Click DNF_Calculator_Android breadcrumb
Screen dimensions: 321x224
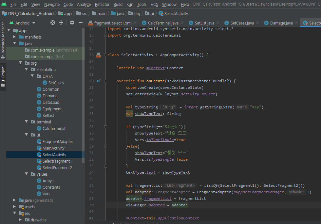pos(28,13)
